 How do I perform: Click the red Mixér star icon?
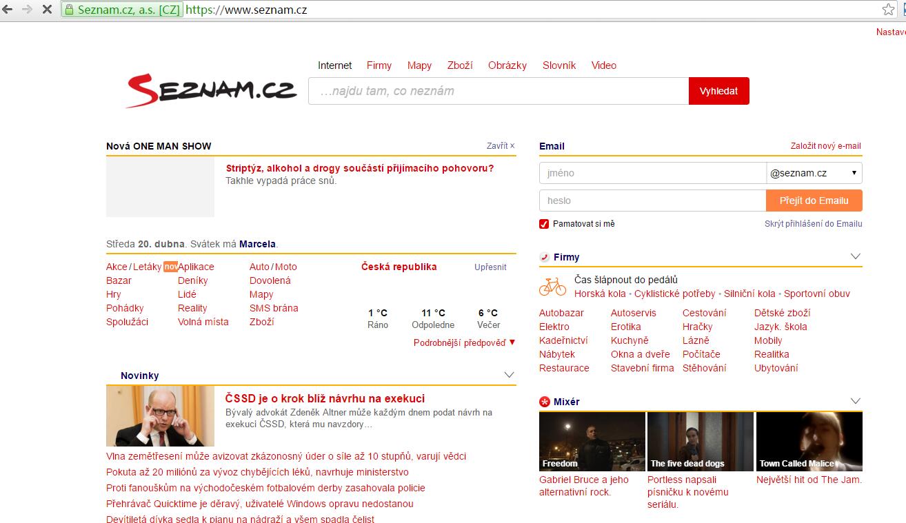click(545, 402)
